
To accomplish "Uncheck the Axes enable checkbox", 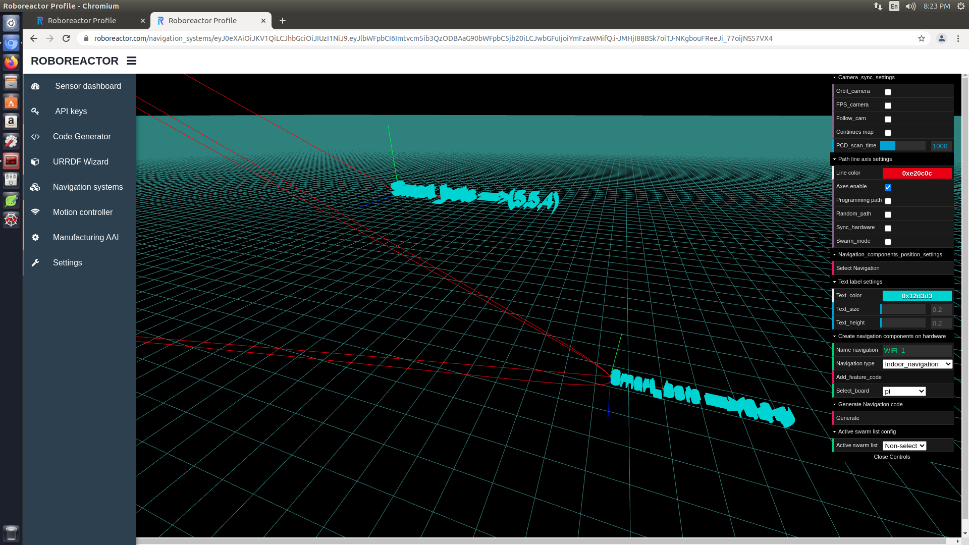I will (x=888, y=187).
